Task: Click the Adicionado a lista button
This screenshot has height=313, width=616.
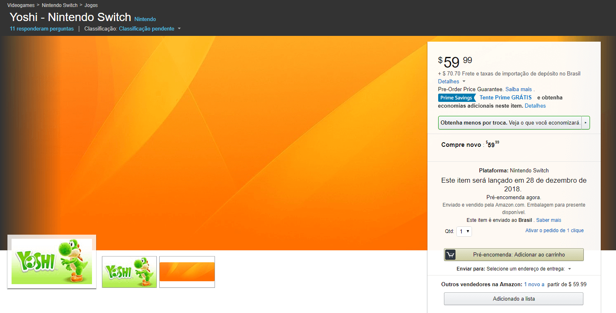Action: 513,299
